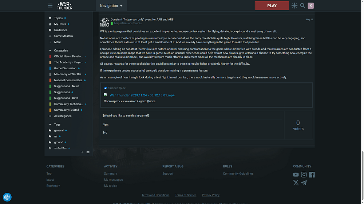Open Community Technical category
Viewport: 364px width, 204px height.
tap(68, 104)
